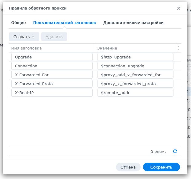Edit the $http_upgrade value field
The image size is (191, 179).
(135, 57)
